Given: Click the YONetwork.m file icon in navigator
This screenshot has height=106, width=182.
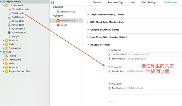Looking at the screenshot, I should [x=9, y=33].
